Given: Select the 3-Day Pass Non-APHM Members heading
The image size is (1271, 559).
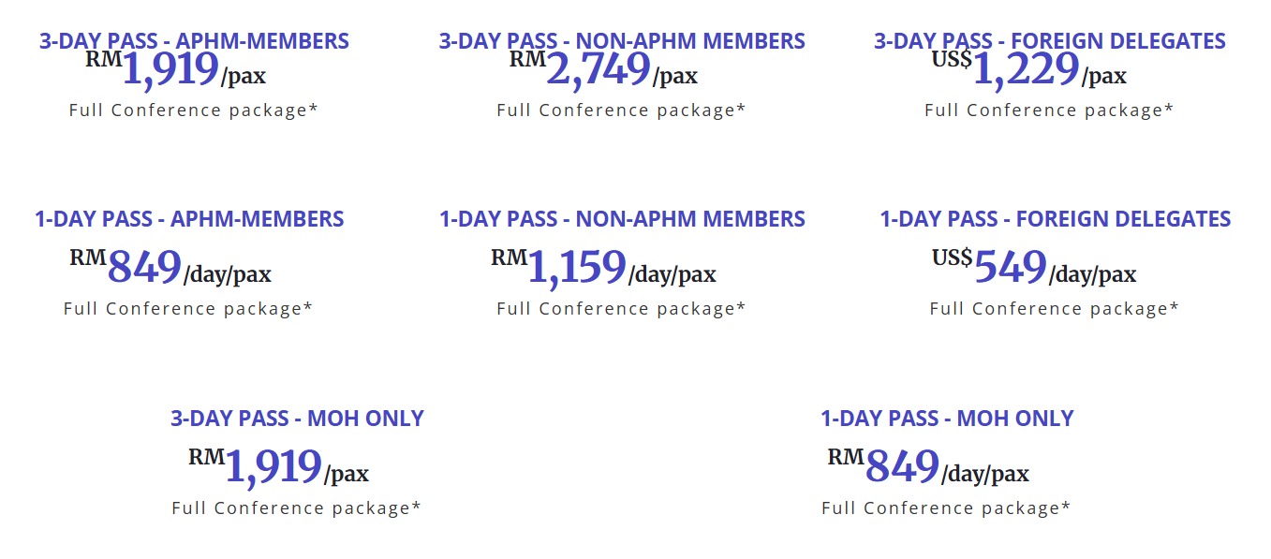Looking at the screenshot, I should (x=621, y=41).
